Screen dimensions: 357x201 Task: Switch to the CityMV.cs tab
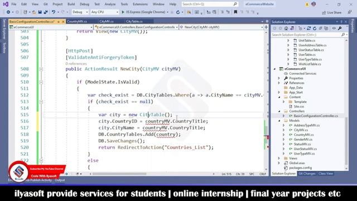point(107,21)
